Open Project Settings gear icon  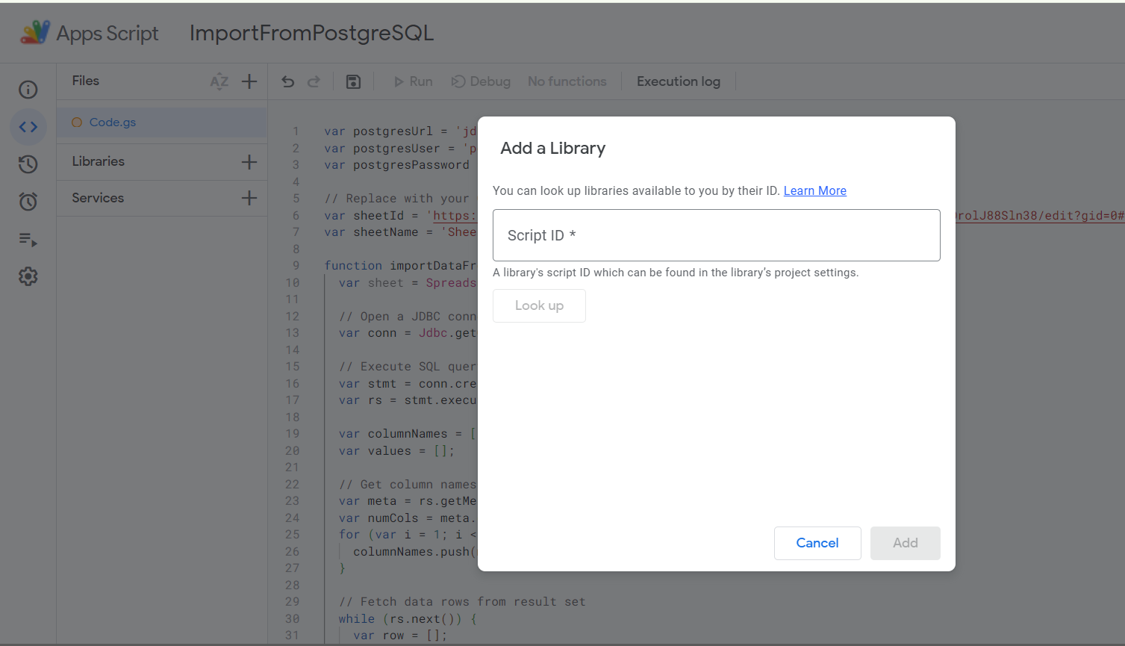(x=28, y=276)
